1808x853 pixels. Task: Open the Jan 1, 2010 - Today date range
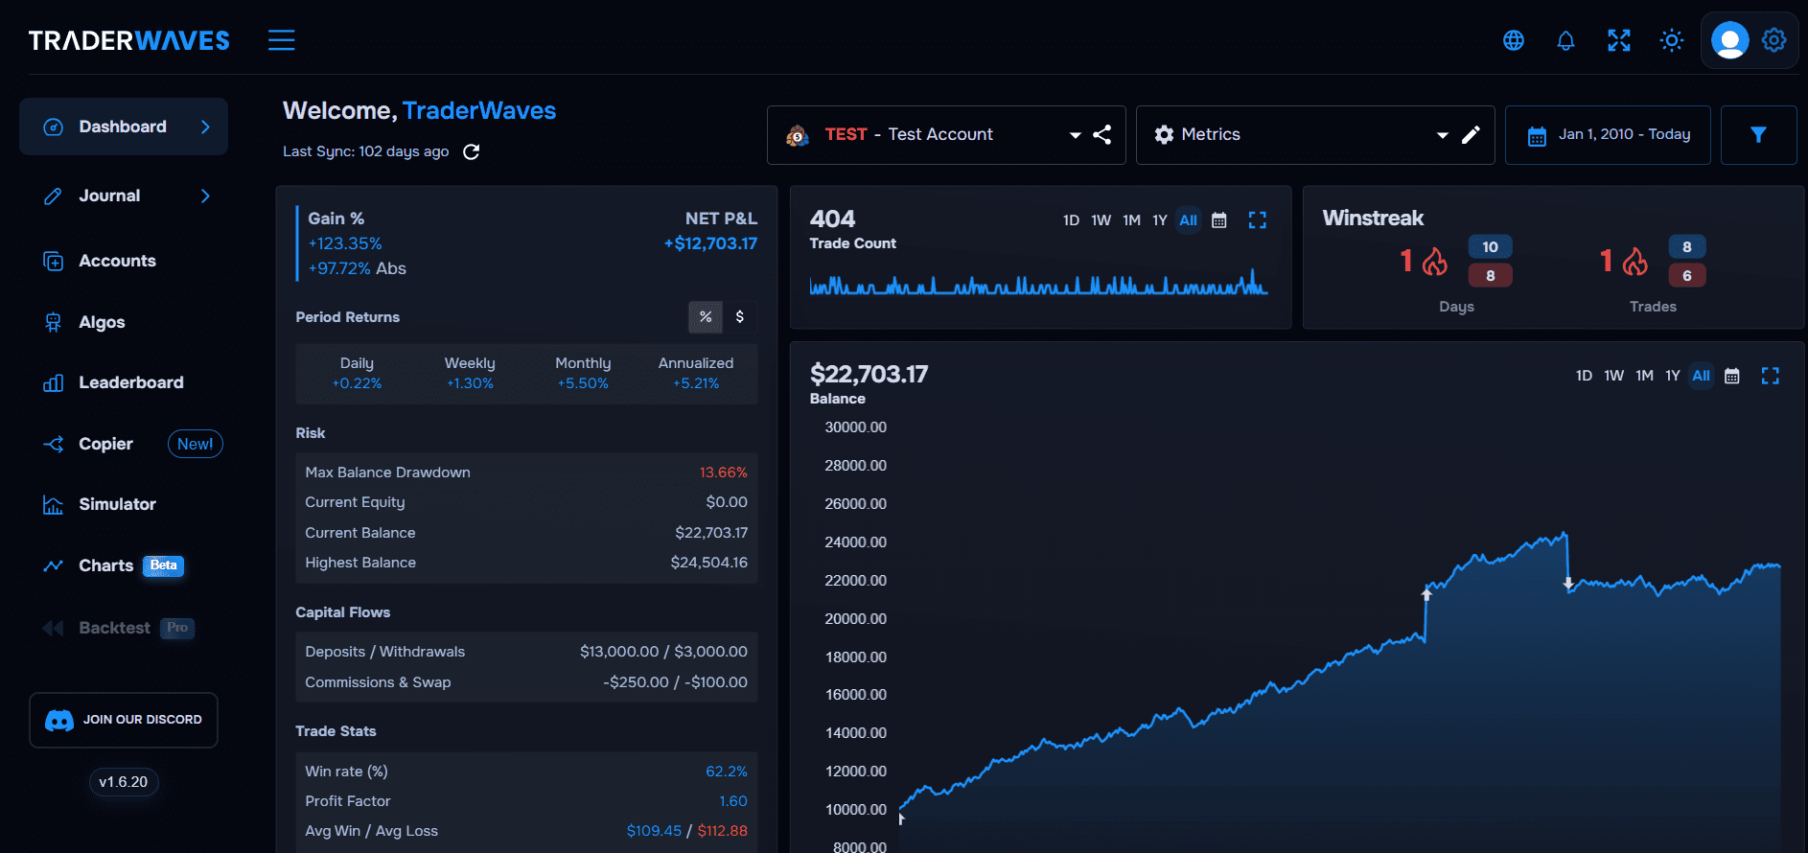coord(1608,135)
